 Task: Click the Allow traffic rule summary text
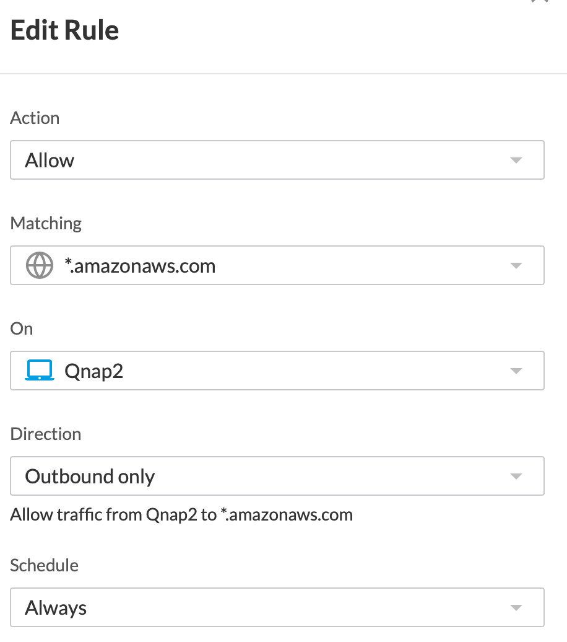[181, 514]
